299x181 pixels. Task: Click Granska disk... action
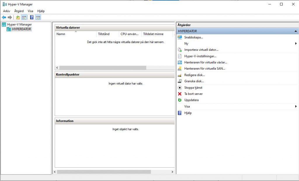[x=194, y=81]
